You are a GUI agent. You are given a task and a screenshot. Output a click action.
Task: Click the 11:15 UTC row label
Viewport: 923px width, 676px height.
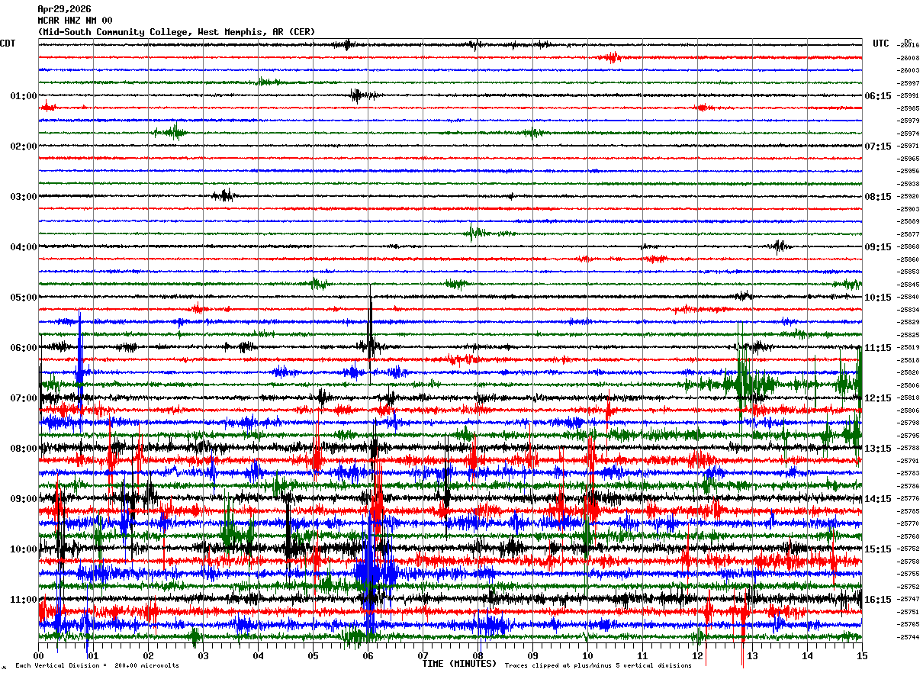point(878,347)
